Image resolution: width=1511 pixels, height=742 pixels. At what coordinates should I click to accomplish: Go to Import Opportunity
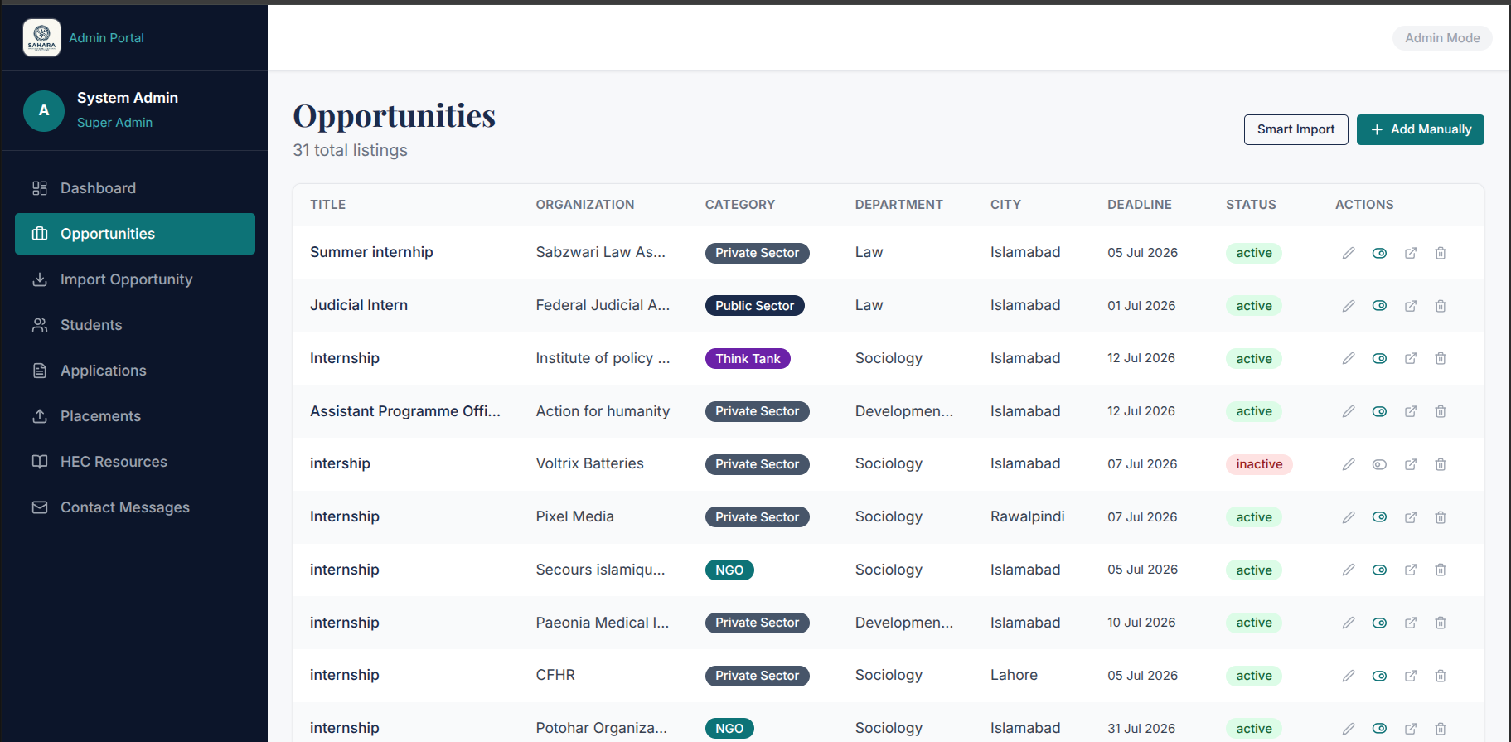(x=135, y=279)
